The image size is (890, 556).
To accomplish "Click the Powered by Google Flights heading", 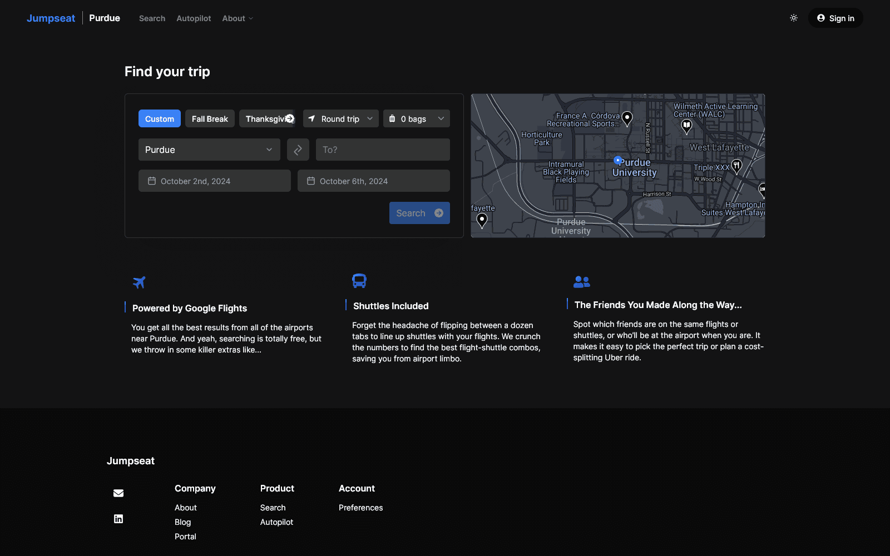I will coord(190,308).
